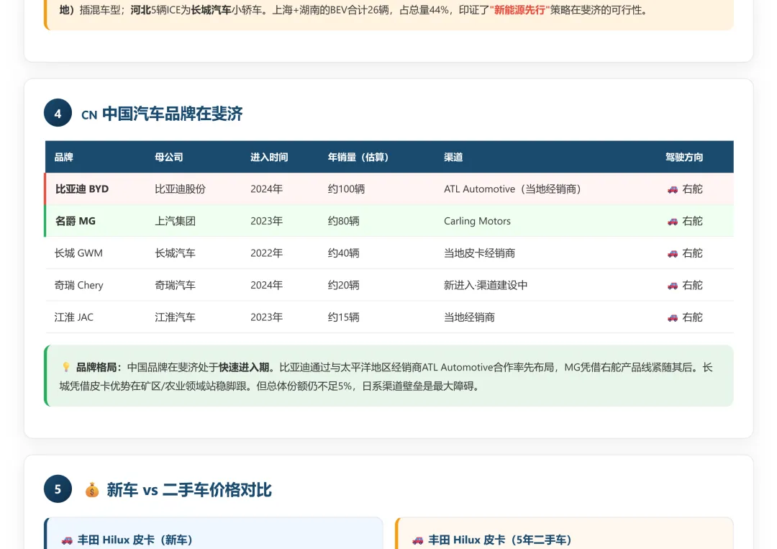
Task: Click the 品牌 column header
Action: (x=64, y=157)
